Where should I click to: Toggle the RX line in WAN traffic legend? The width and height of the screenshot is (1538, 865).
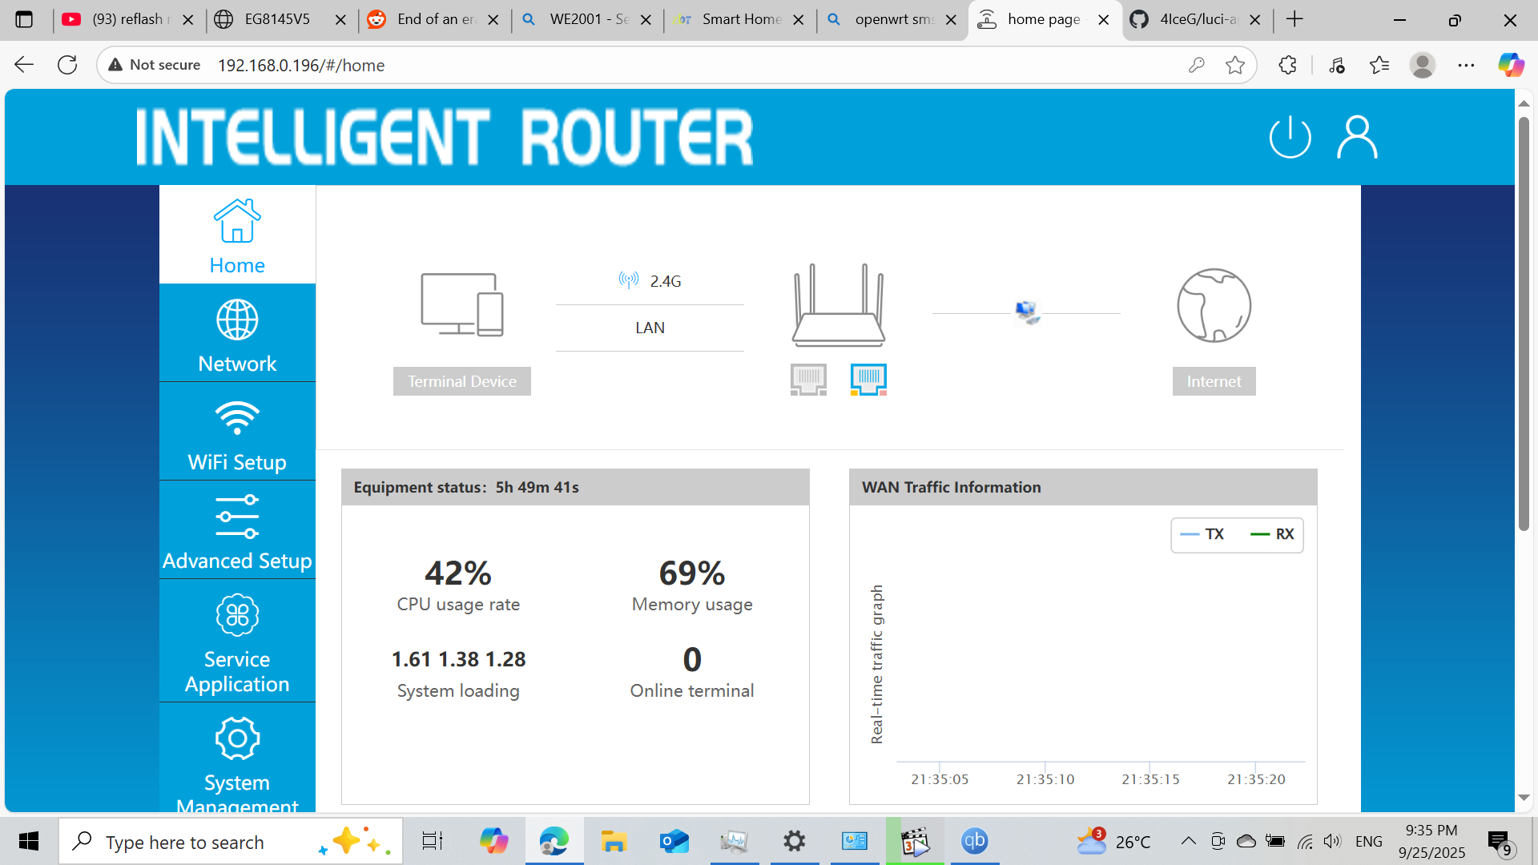pyautogui.click(x=1272, y=534)
